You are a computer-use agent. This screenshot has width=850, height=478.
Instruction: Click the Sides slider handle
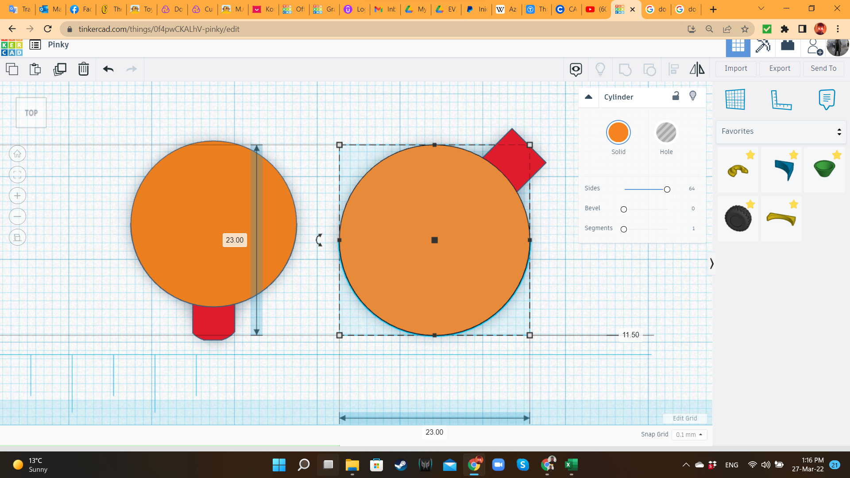click(x=667, y=189)
